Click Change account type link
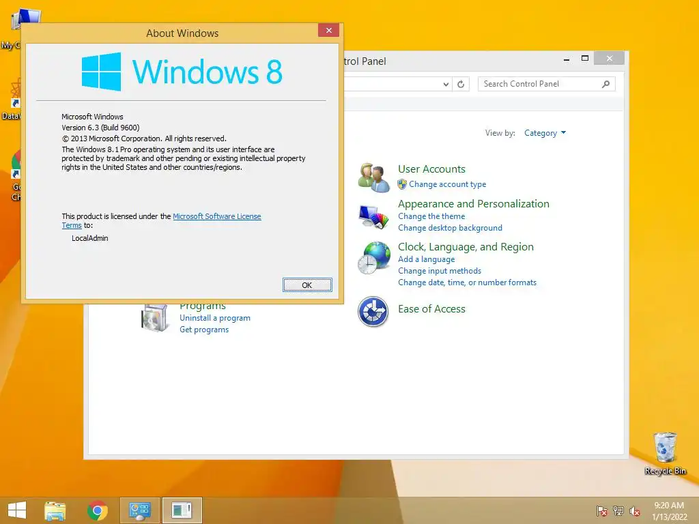This screenshot has height=524, width=699. 448,184
